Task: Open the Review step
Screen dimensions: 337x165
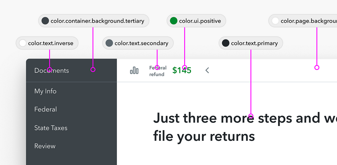Action: (x=45, y=146)
